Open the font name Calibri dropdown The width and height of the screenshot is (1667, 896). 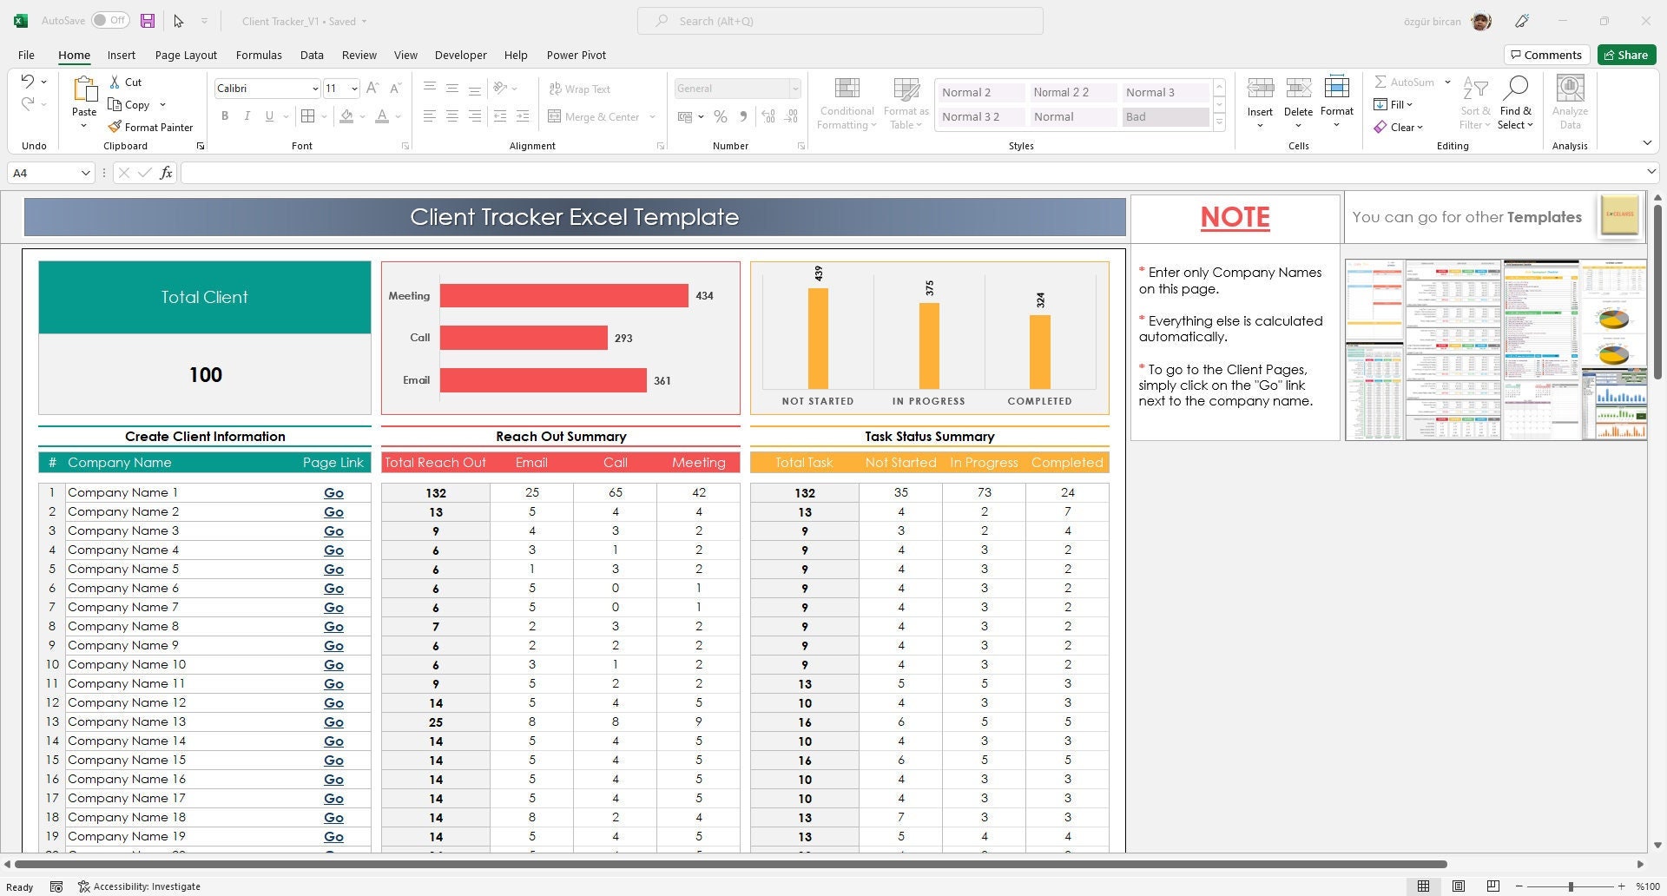(314, 89)
